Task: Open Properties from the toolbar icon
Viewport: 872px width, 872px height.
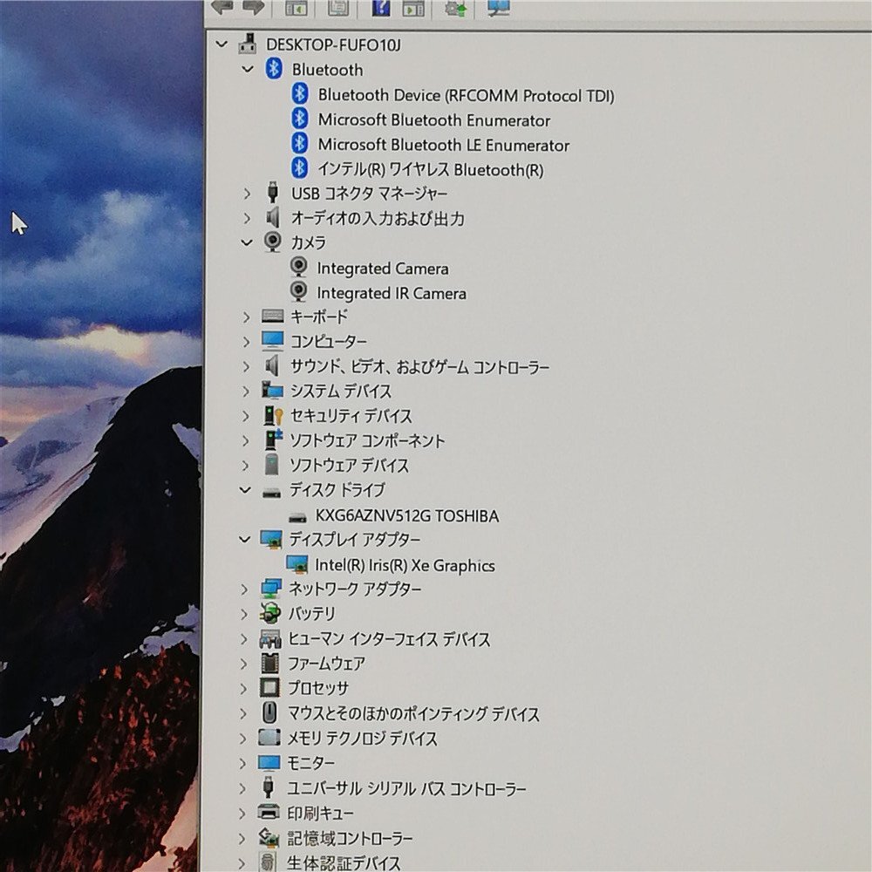Action: click(x=337, y=7)
